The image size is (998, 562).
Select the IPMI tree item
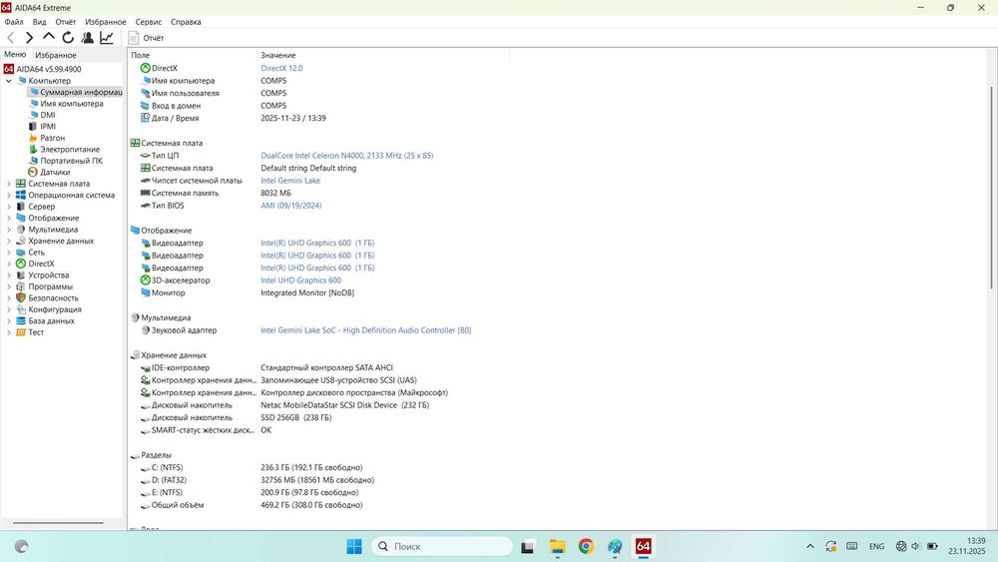[x=42, y=127]
